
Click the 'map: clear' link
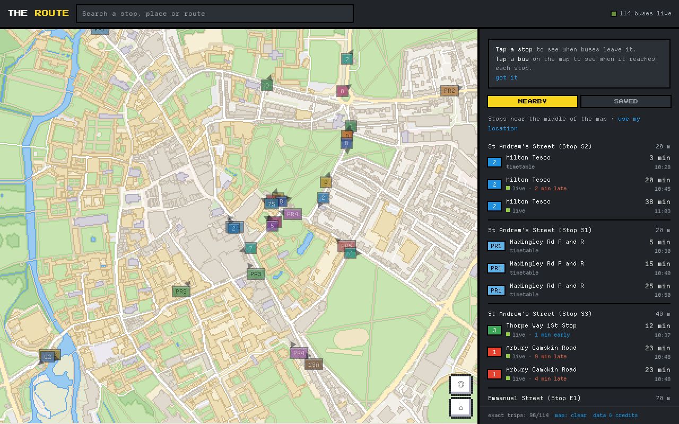point(571,416)
